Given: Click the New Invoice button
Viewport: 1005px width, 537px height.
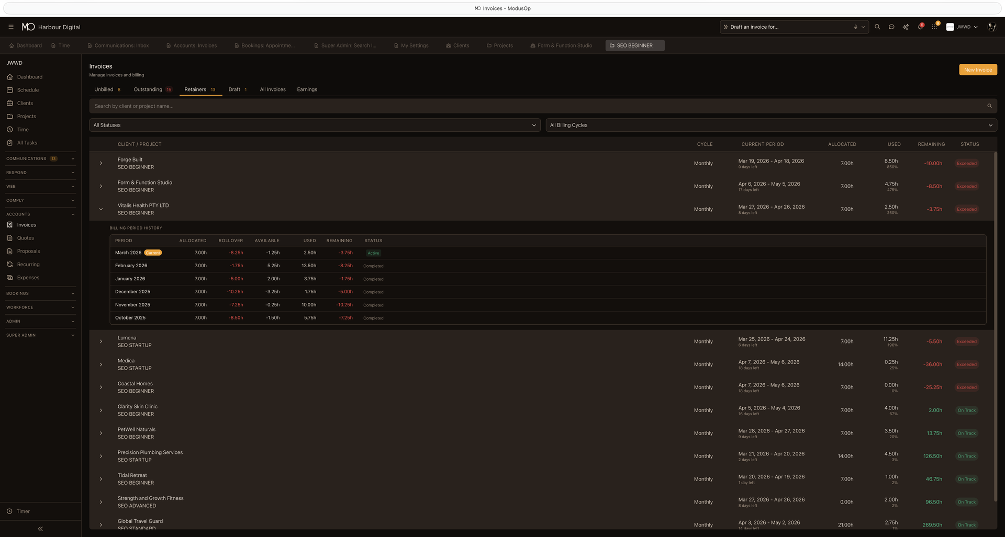Looking at the screenshot, I should [x=978, y=70].
